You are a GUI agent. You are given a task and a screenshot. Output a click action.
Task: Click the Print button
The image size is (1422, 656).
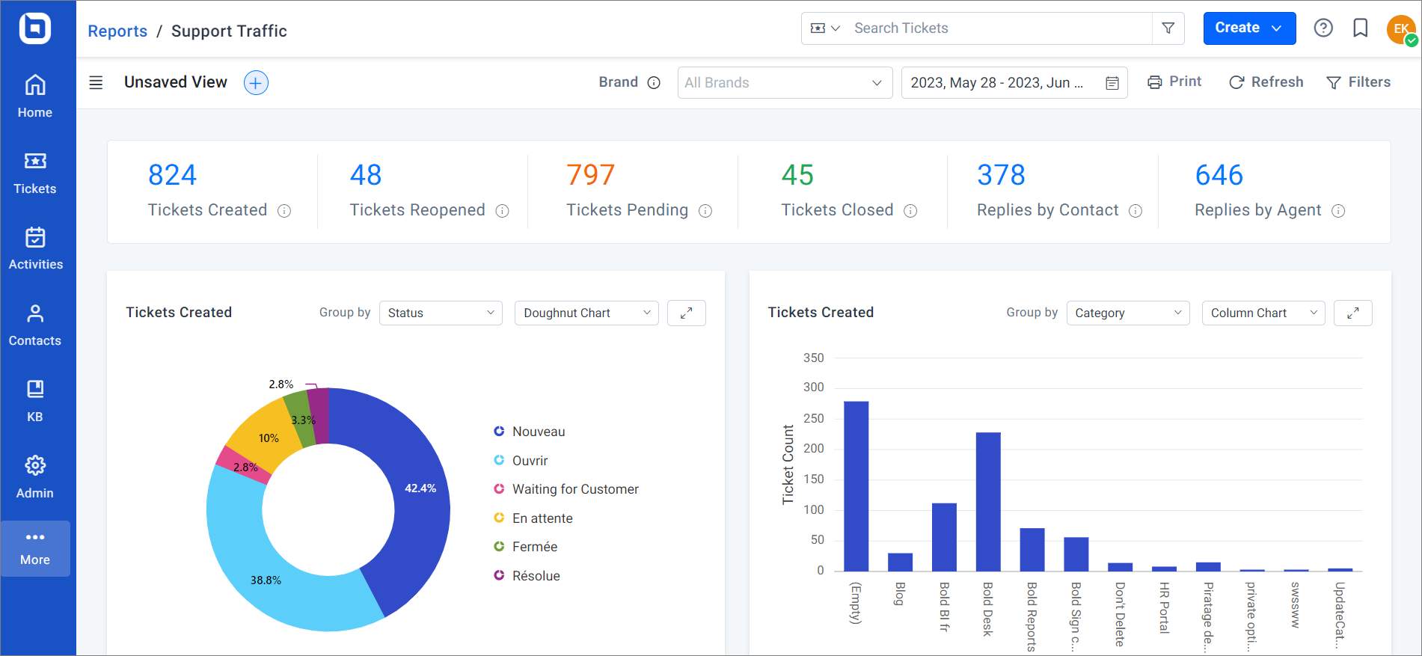(1174, 82)
